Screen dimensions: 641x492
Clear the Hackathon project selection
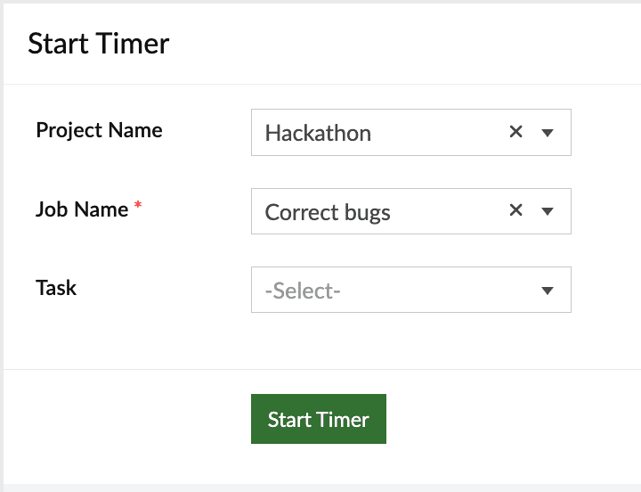(515, 132)
